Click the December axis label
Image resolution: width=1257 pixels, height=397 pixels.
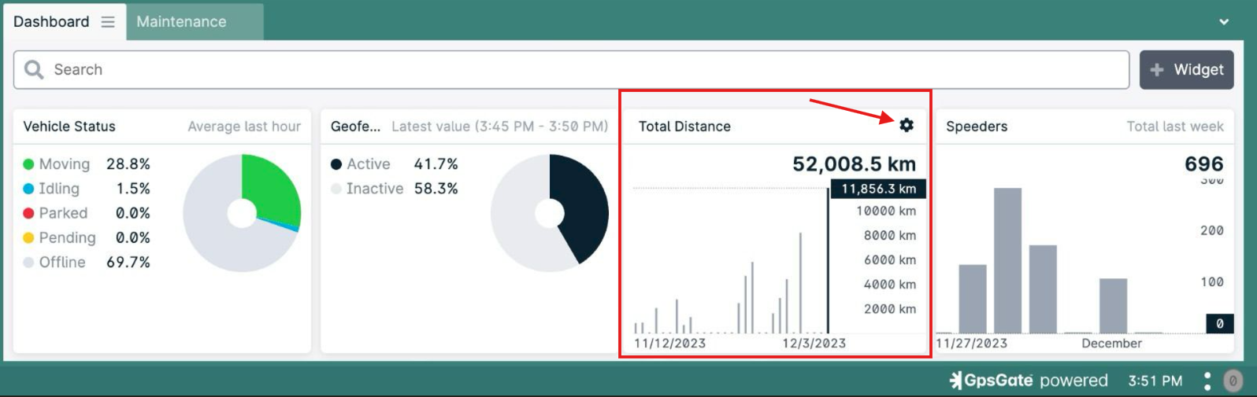coord(1111,344)
